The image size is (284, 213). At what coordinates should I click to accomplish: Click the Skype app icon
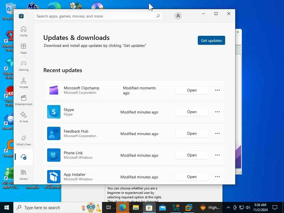(x=54, y=112)
